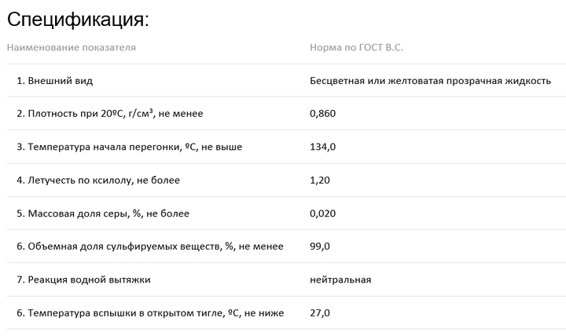Click the Спецификация heading
566x336 pixels.
pos(78,20)
